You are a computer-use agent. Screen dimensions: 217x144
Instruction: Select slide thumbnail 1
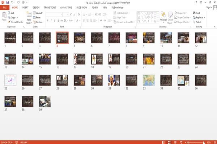click(x=10, y=38)
